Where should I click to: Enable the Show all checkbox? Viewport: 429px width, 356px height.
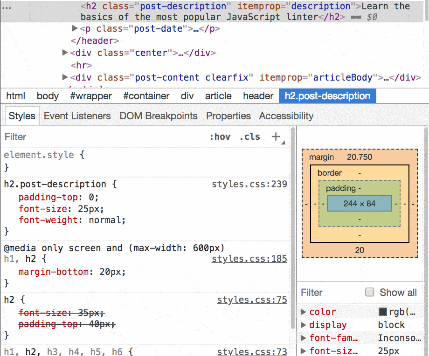370,292
